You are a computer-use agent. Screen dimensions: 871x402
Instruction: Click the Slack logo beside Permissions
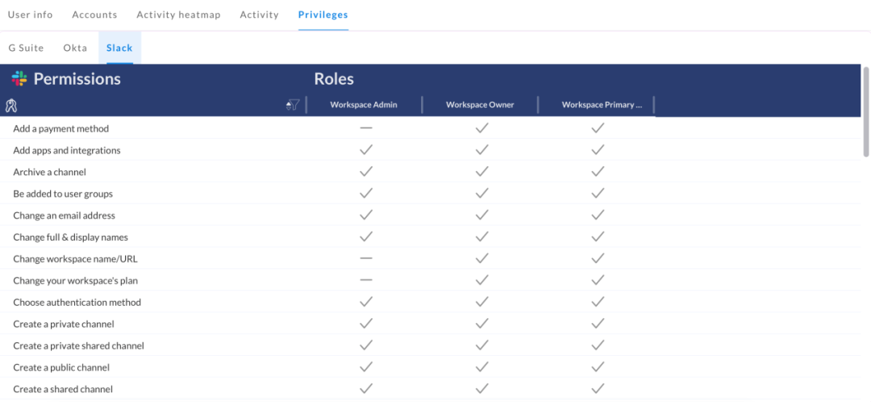(19, 78)
